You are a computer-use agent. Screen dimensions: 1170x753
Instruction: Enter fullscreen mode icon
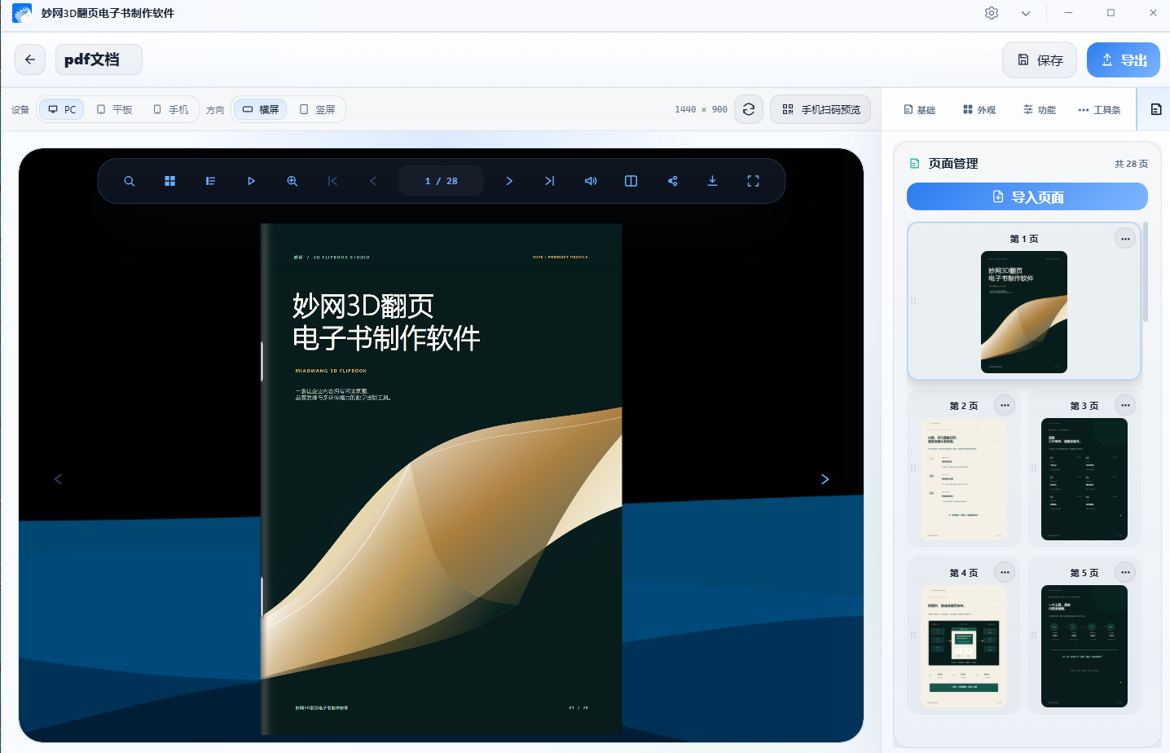point(753,181)
